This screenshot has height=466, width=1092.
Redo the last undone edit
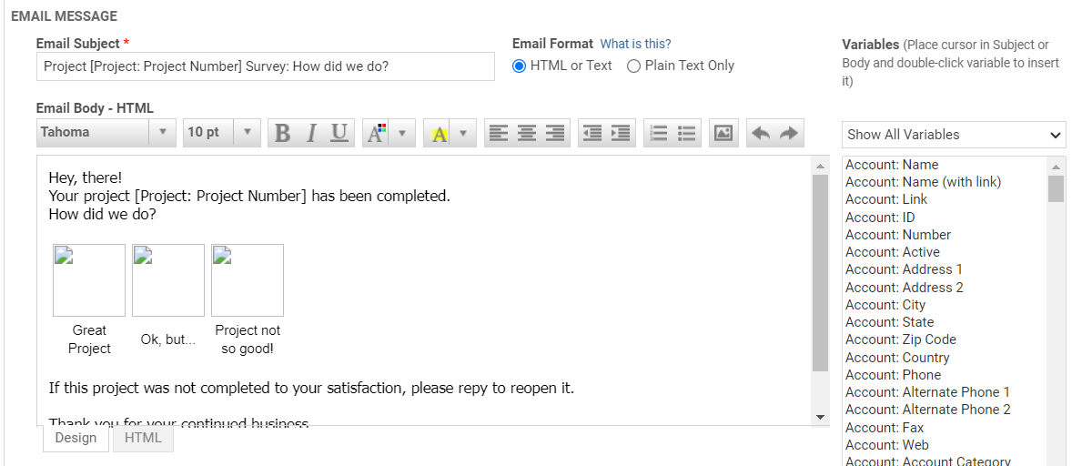pyautogui.click(x=789, y=134)
